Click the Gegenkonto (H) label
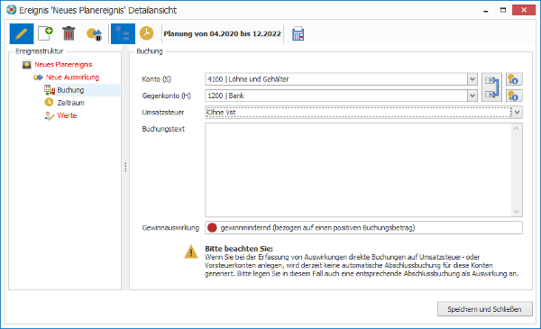Screen dimensions: 541x329 pyautogui.click(x=166, y=96)
